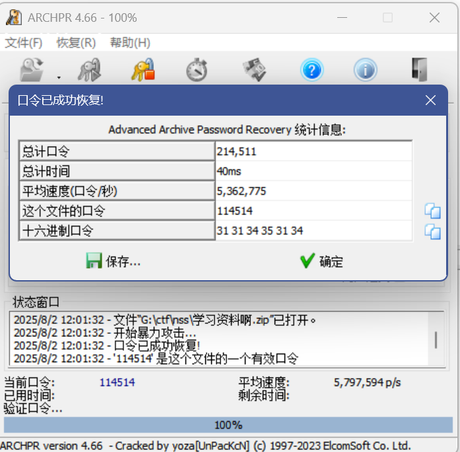Open the 帮助(H) menu
The height and width of the screenshot is (452, 460).
(x=130, y=43)
